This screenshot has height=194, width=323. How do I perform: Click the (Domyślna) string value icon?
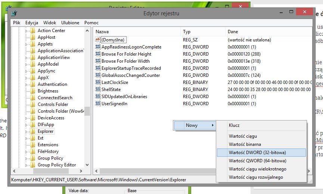[x=97, y=40]
